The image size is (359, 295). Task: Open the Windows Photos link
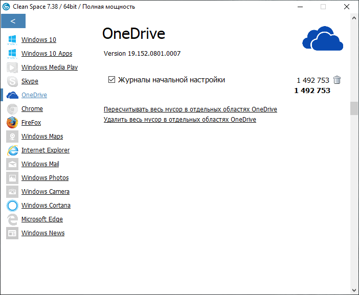click(45, 178)
